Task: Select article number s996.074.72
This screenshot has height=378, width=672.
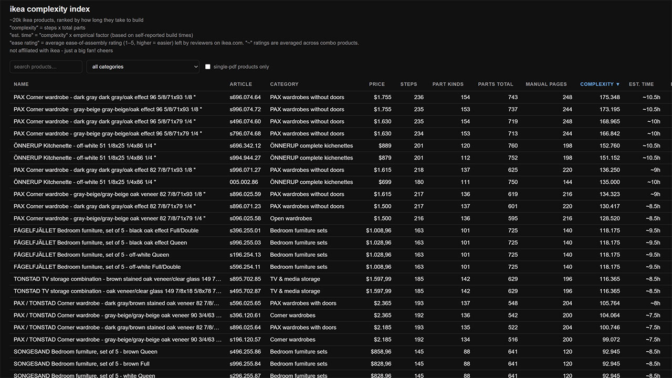Action: coord(245,109)
